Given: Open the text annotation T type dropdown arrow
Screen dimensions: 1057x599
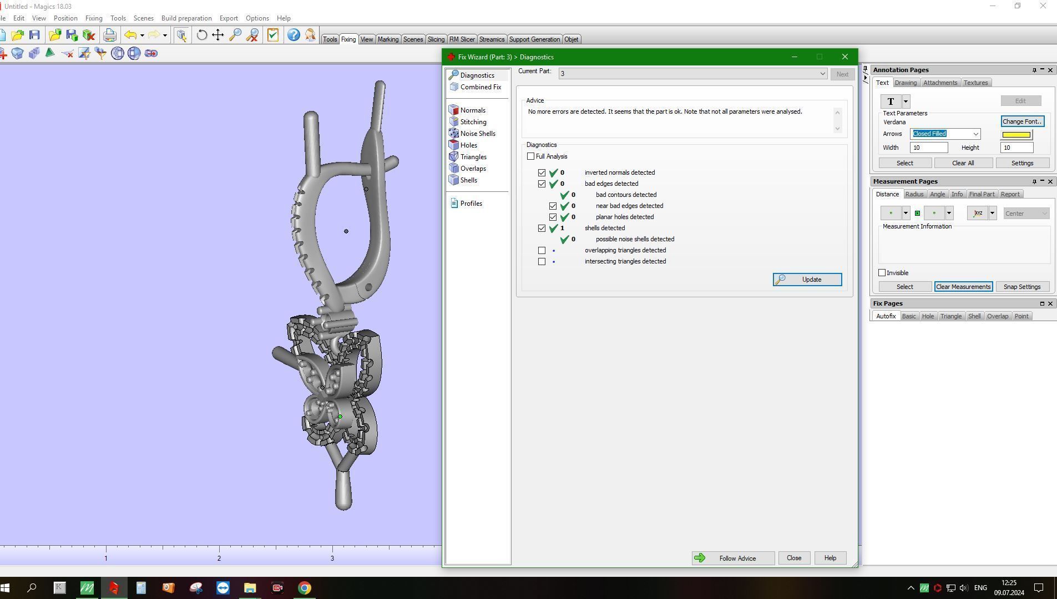Looking at the screenshot, I should [x=906, y=101].
